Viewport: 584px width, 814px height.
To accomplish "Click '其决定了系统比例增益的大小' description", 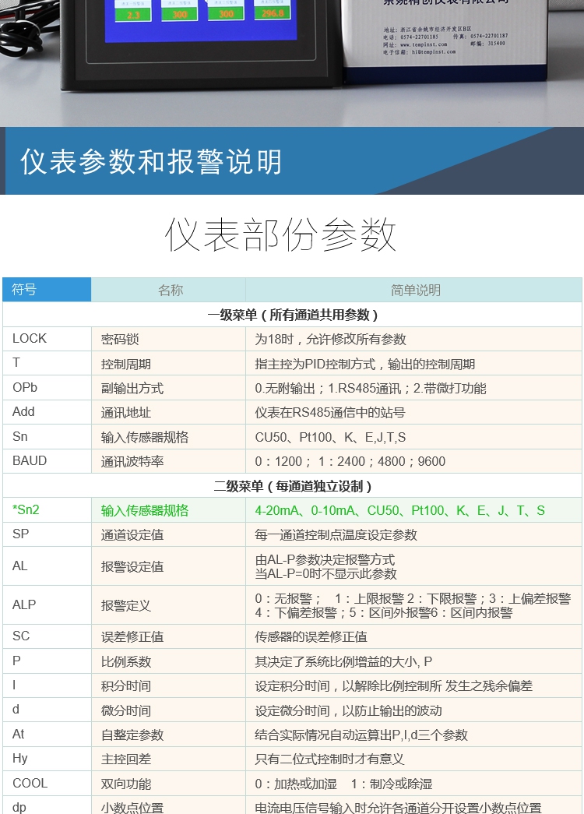I will click(x=413, y=661).
